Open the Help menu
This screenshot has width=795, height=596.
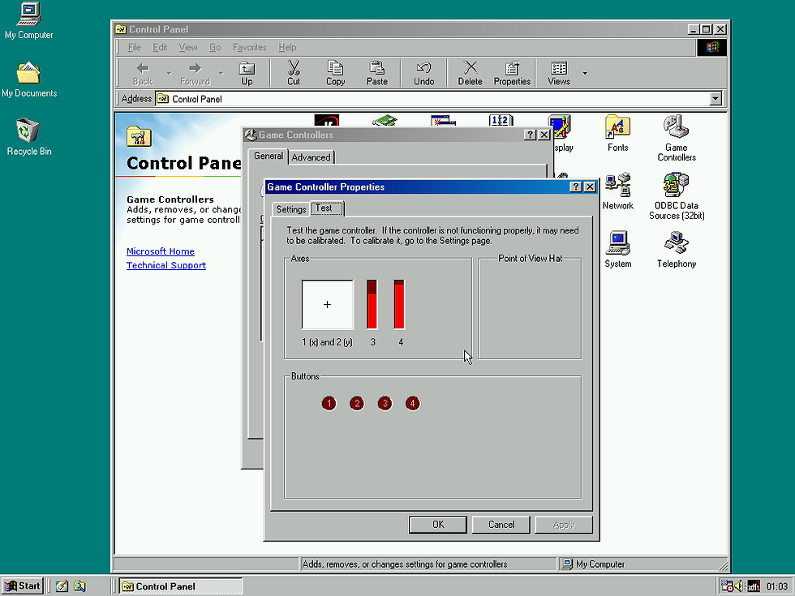click(x=287, y=47)
